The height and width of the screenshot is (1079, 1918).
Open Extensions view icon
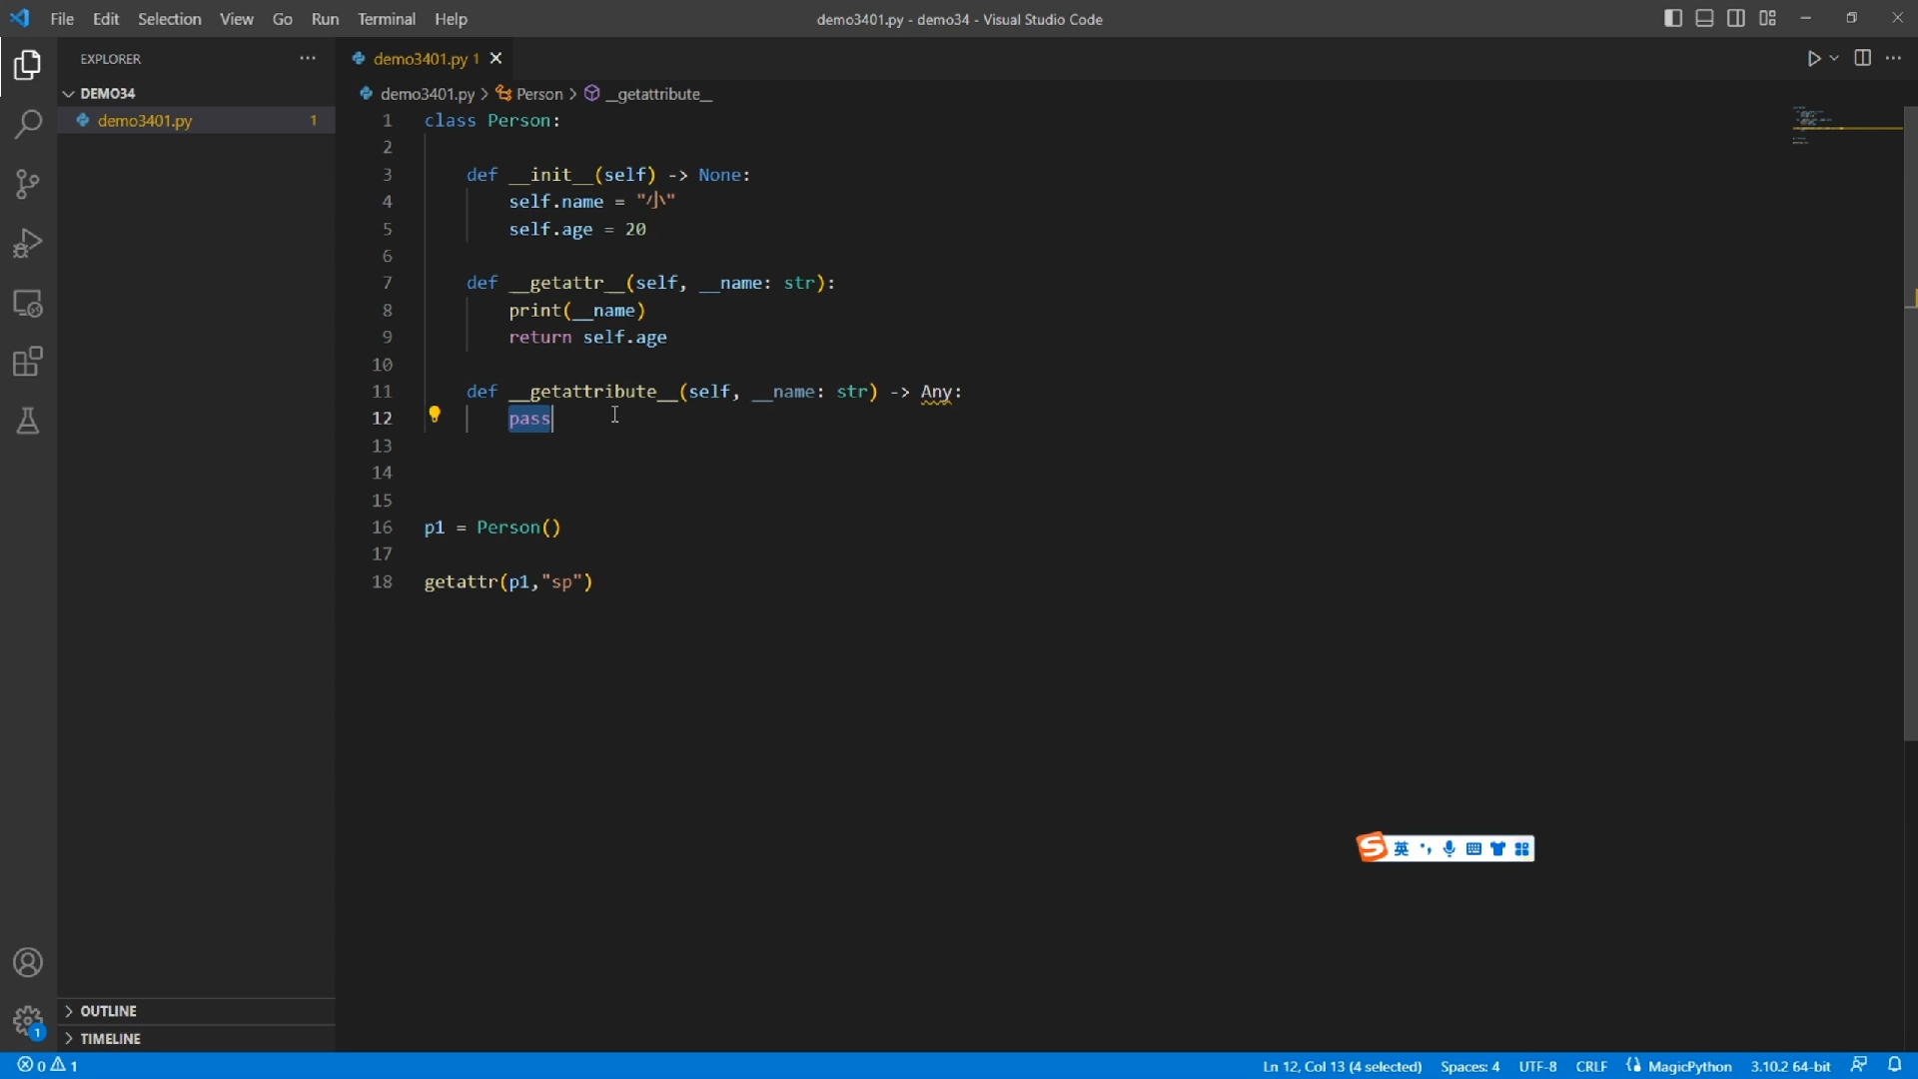pyautogui.click(x=28, y=362)
